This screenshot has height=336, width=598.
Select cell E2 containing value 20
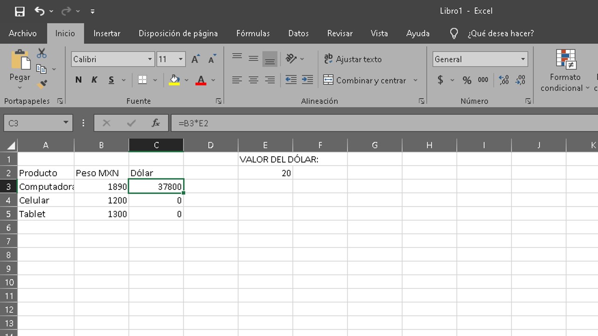[x=265, y=173]
